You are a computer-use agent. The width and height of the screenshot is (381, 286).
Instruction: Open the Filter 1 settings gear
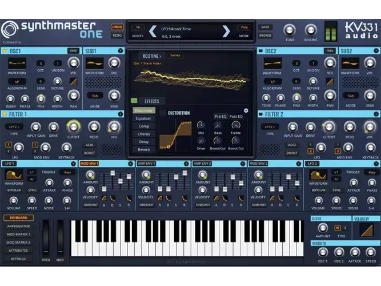point(121,114)
